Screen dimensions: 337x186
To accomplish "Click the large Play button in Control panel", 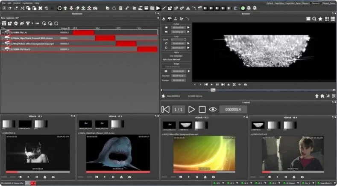I will click(191, 110).
